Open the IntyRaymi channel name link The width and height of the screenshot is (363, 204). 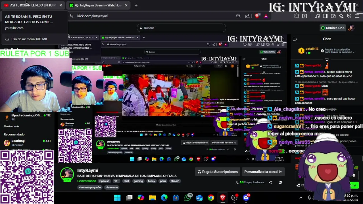pos(88,170)
